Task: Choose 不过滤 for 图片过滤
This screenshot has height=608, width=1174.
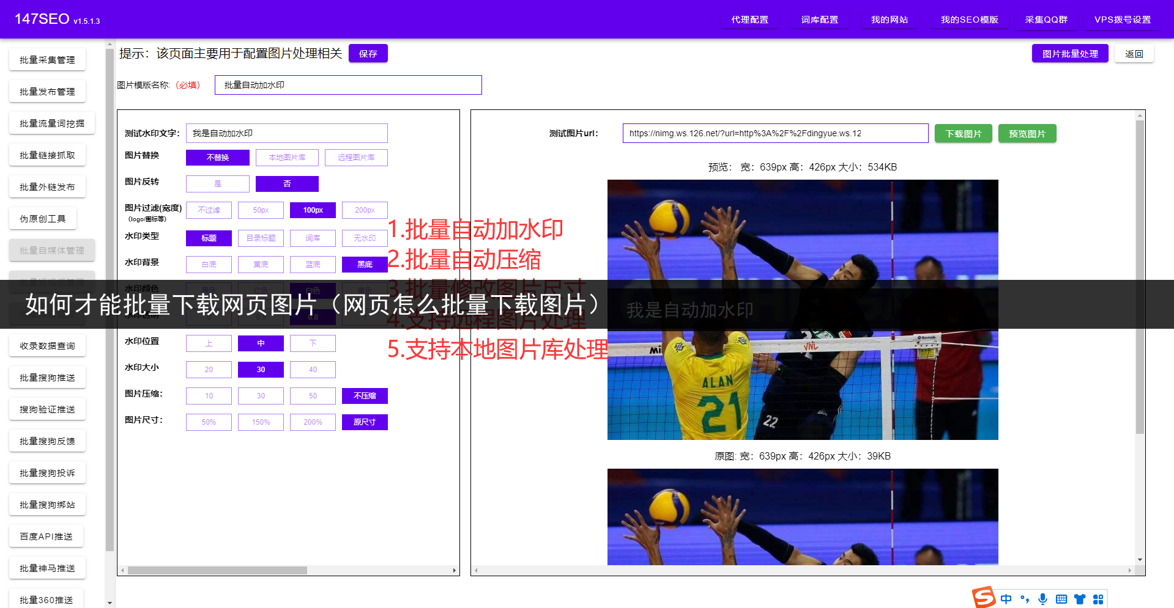Action: pos(209,210)
